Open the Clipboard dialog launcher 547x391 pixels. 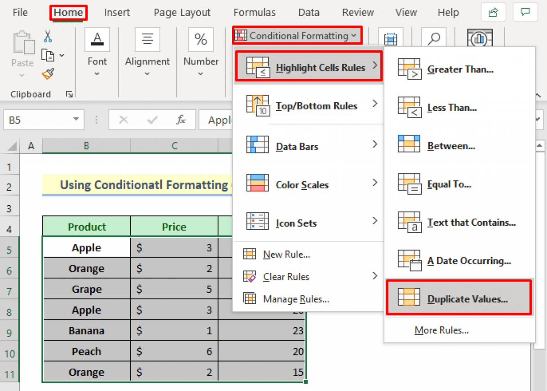[69, 94]
